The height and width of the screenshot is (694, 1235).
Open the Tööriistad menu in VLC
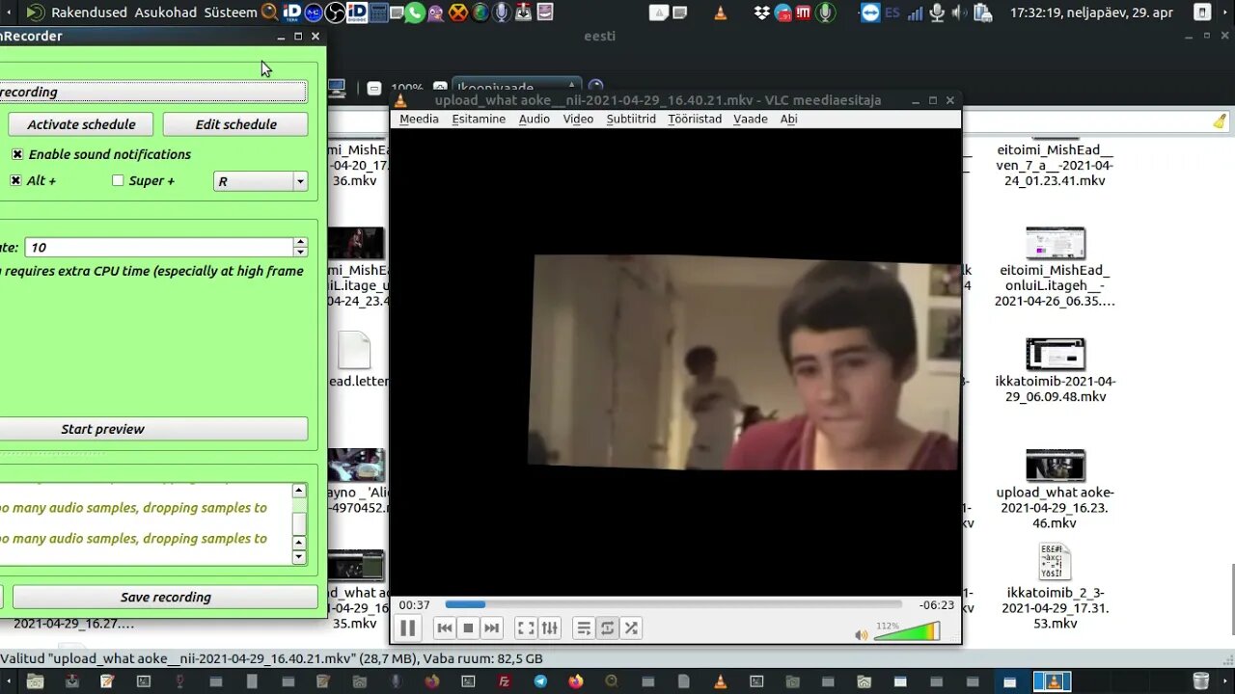click(x=695, y=119)
